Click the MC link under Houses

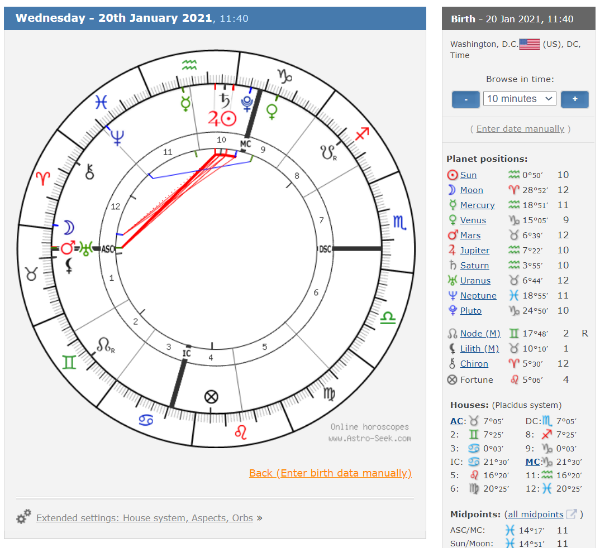tap(532, 462)
